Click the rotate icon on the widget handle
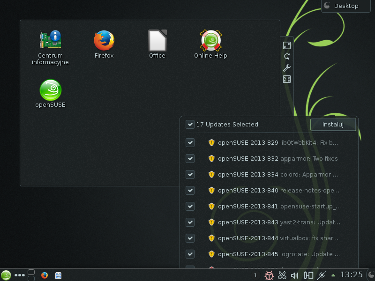 point(287,57)
